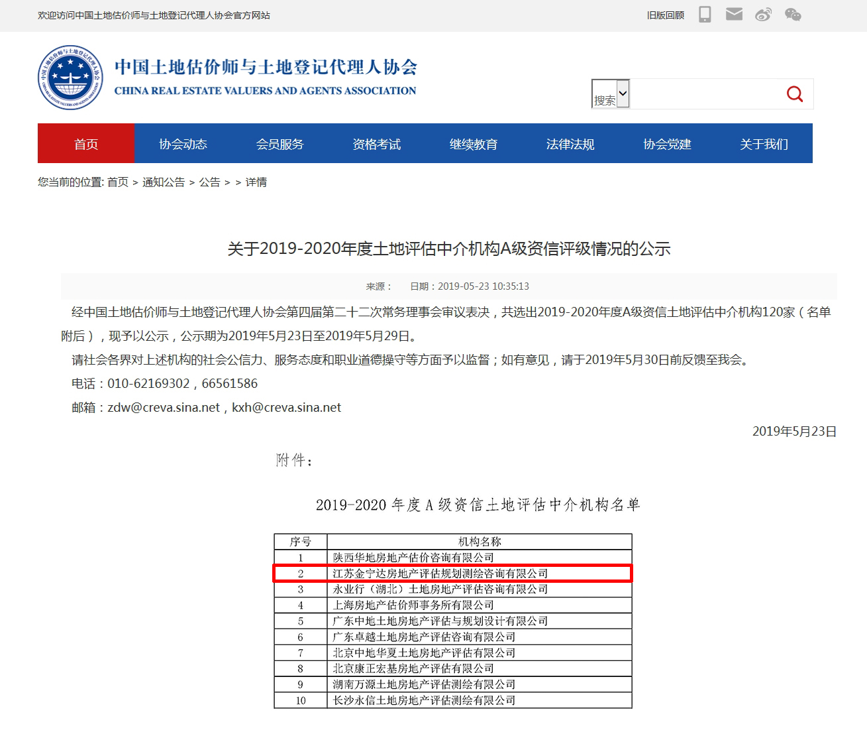Click 首页 in breadcrumb trail
Image resolution: width=867 pixels, height=730 pixels.
click(x=118, y=182)
